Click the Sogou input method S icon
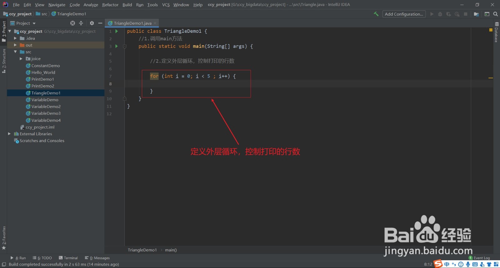This screenshot has width=500, height=268. coord(438,264)
